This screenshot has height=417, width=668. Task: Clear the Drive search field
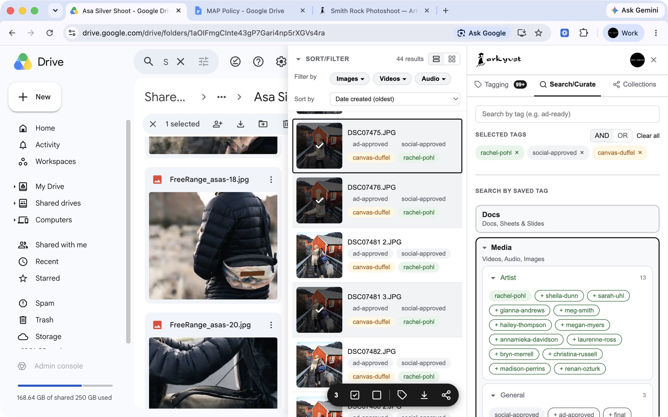pyautogui.click(x=181, y=62)
